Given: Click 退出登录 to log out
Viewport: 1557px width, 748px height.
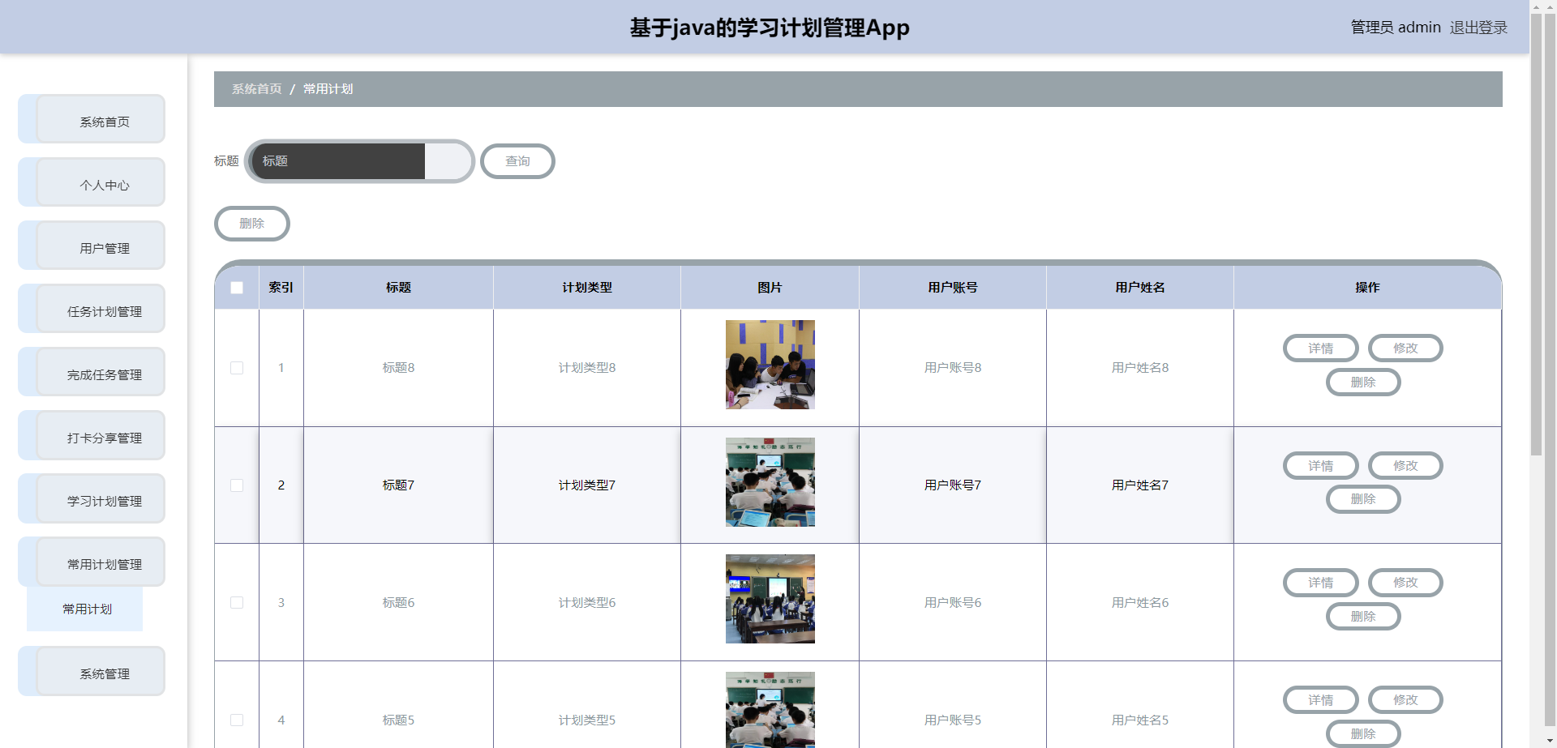Looking at the screenshot, I should (x=1478, y=28).
